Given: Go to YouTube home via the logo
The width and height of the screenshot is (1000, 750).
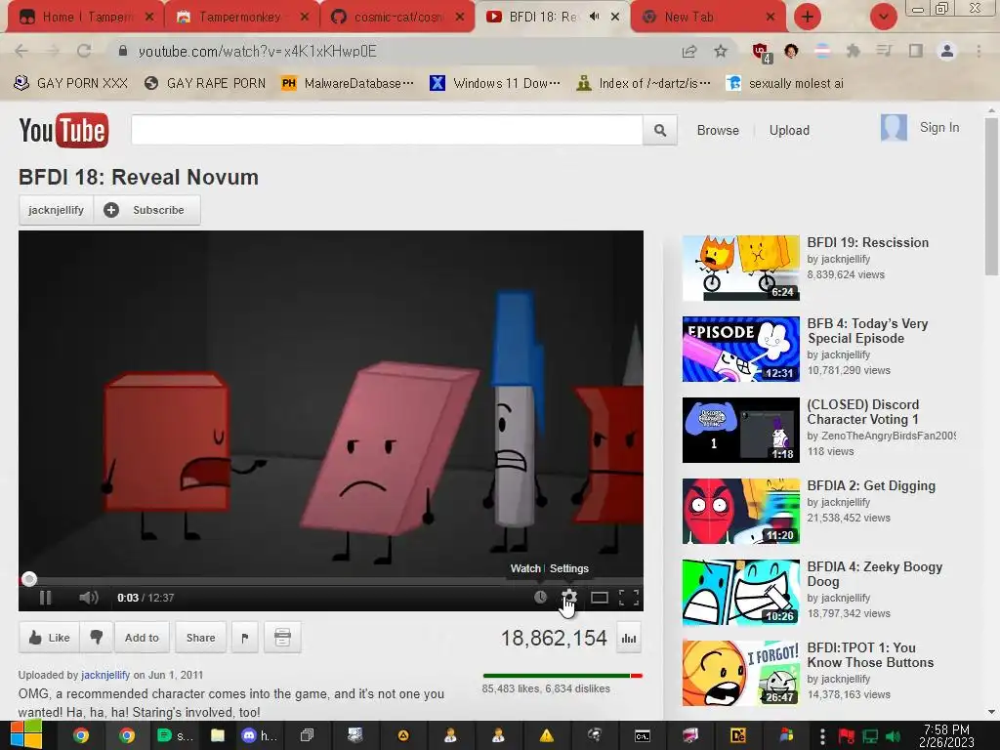Looking at the screenshot, I should click(63, 130).
